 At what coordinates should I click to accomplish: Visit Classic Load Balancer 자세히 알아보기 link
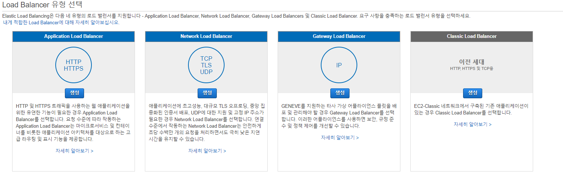(472, 124)
